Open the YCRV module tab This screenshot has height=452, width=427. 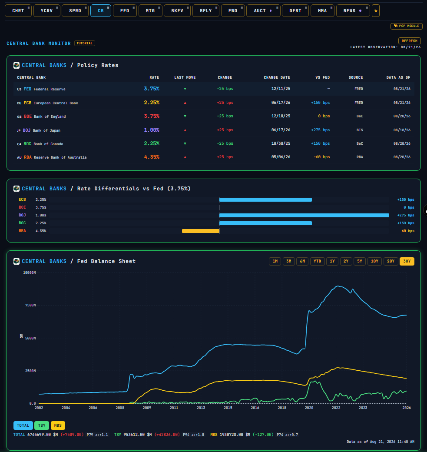click(46, 11)
